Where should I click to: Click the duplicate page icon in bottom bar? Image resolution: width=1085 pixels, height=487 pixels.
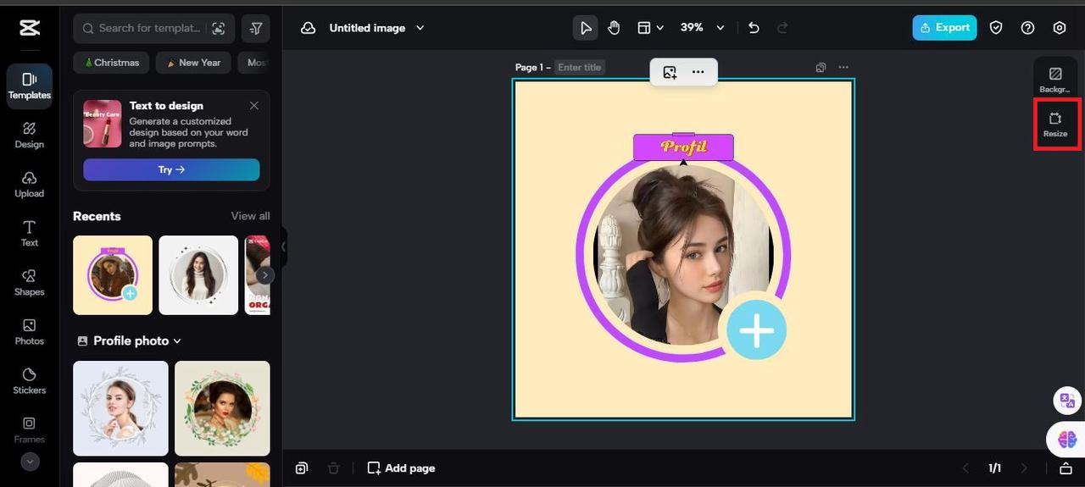point(302,468)
